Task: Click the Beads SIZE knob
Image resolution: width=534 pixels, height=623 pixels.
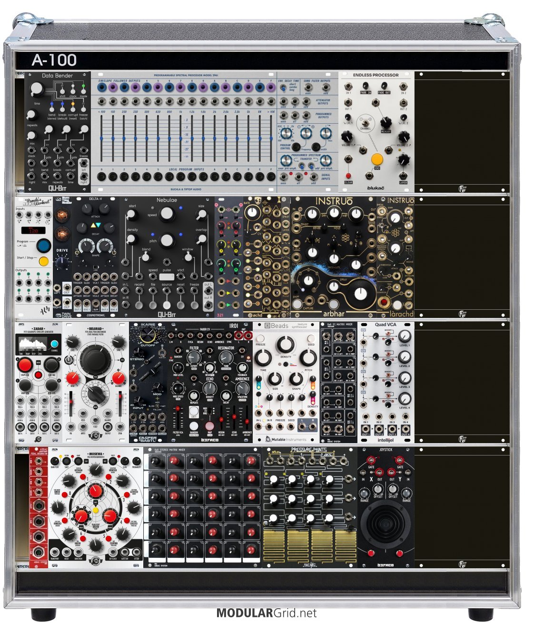Action: point(275,379)
